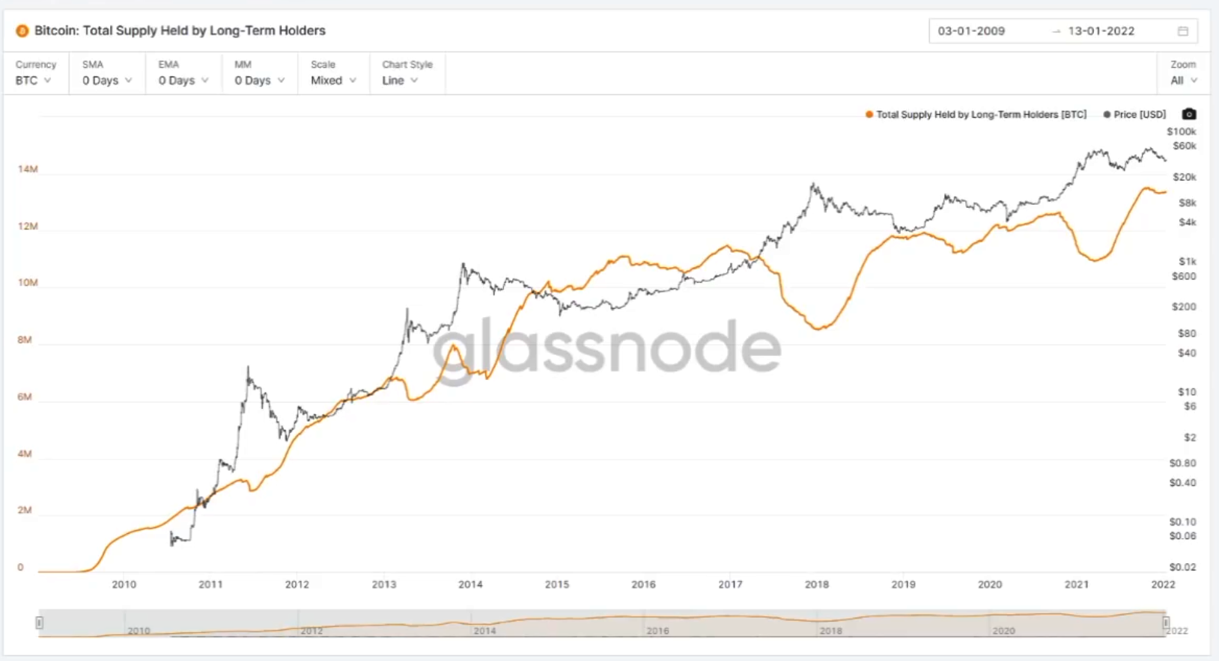
Task: Grab the right range navigator handle
Action: pos(1166,622)
